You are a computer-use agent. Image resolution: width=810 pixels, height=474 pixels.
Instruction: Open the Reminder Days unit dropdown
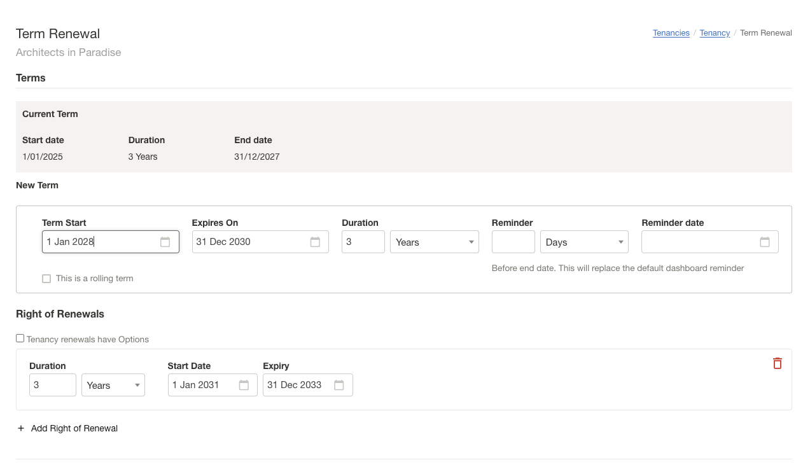[584, 242]
